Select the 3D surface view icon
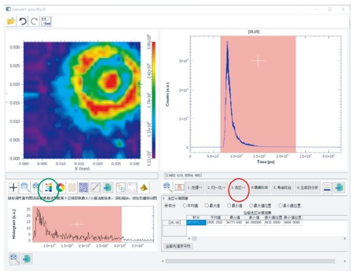The height and width of the screenshot is (276, 354). pyautogui.click(x=143, y=188)
